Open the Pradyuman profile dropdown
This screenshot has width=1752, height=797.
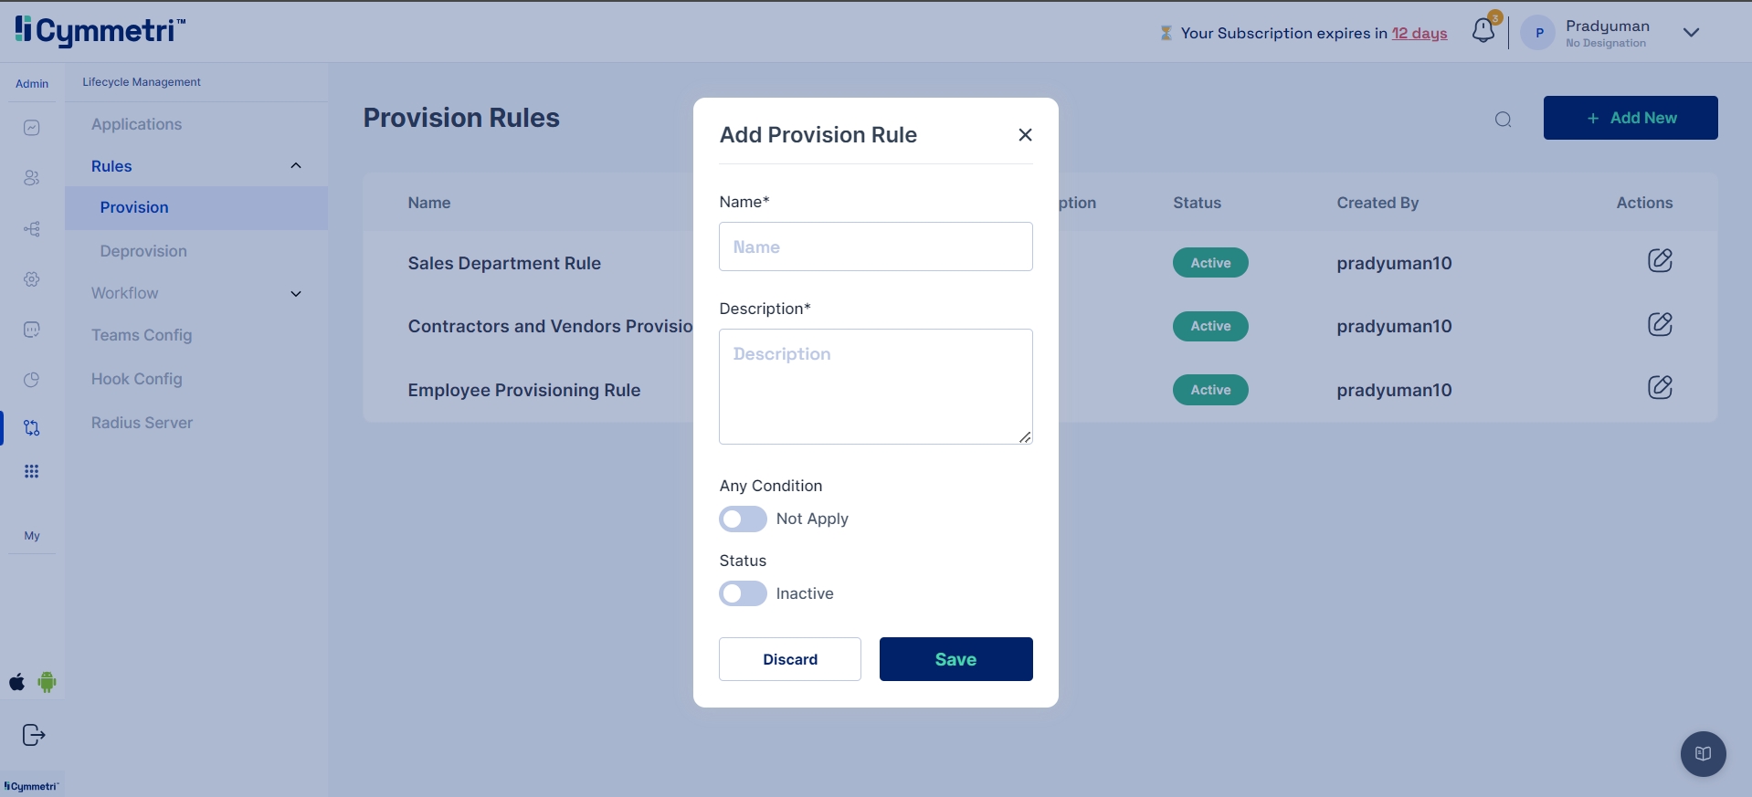[x=1691, y=33]
